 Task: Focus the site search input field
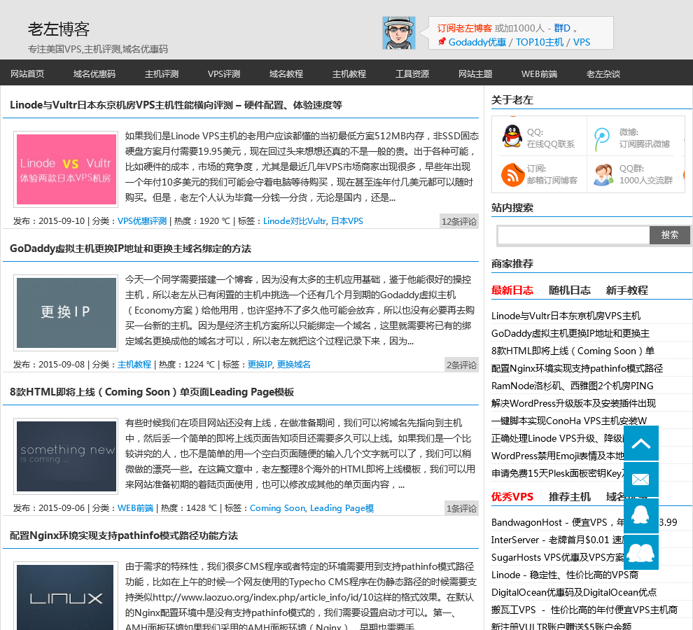tap(573, 234)
